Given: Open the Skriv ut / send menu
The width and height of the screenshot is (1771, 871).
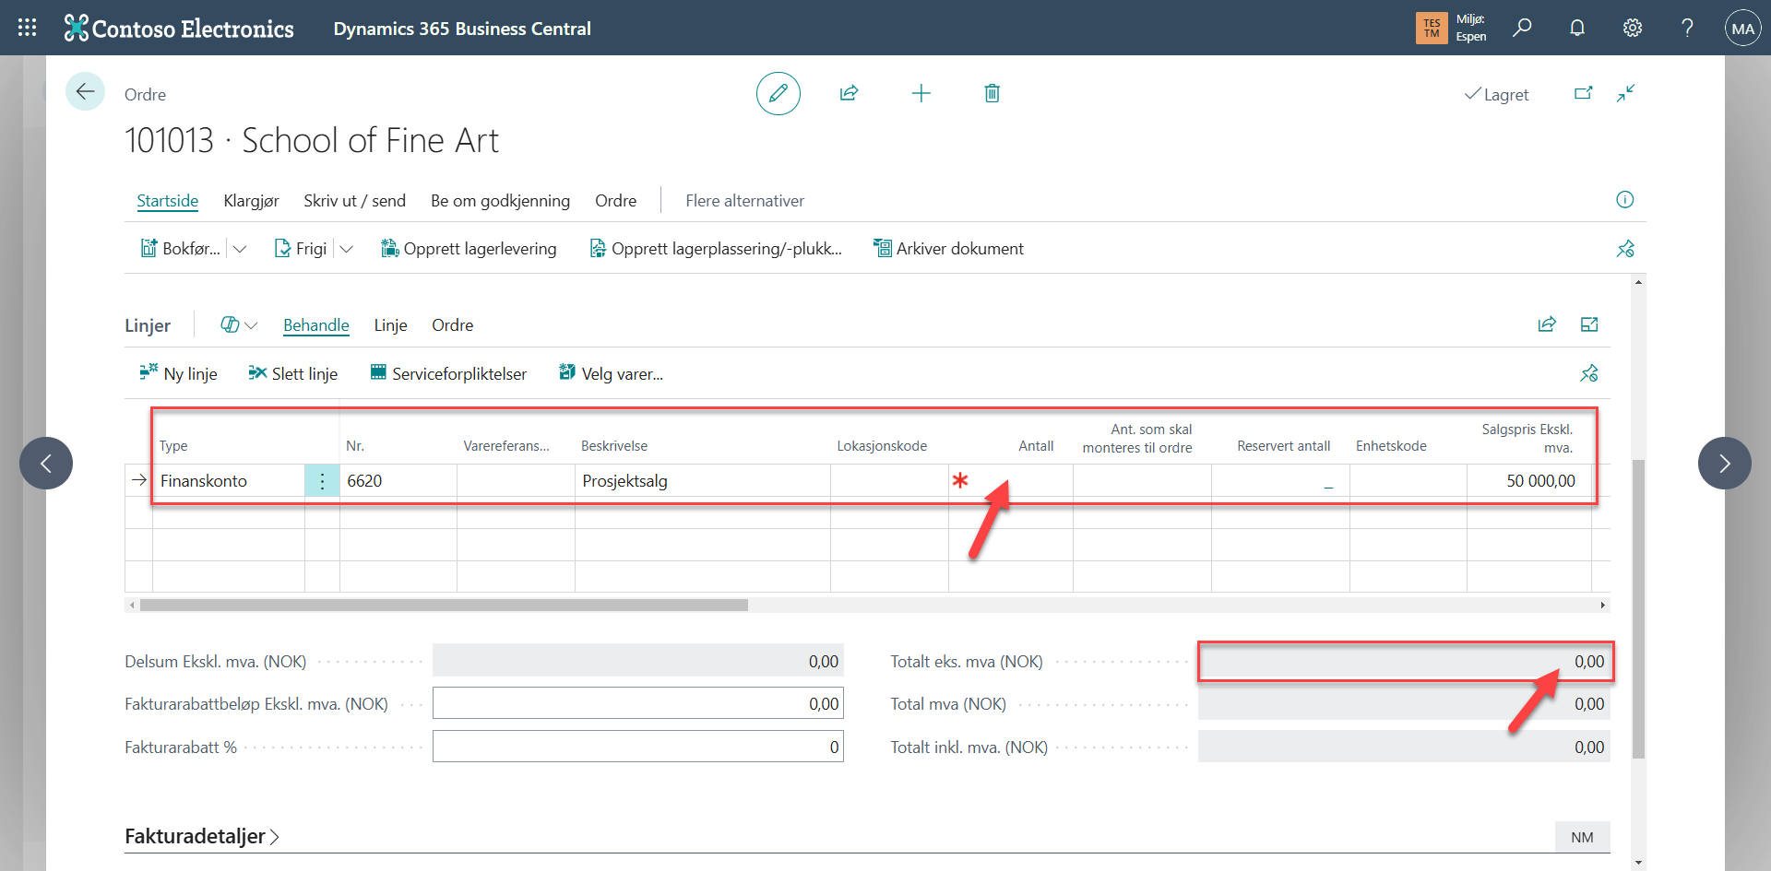Looking at the screenshot, I should tap(354, 201).
